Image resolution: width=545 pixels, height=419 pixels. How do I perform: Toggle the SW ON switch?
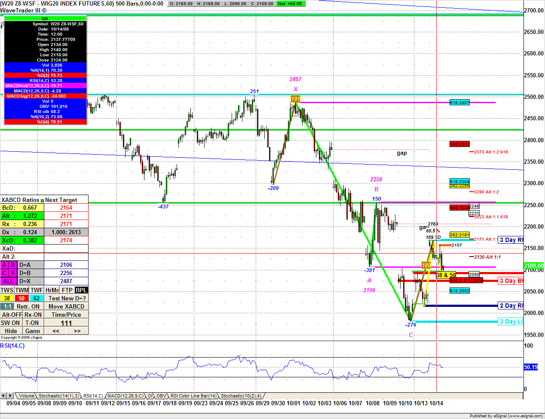(x=11, y=323)
